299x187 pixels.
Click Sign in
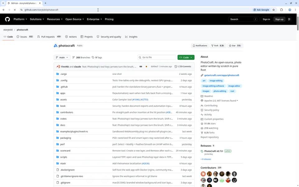[266, 19]
